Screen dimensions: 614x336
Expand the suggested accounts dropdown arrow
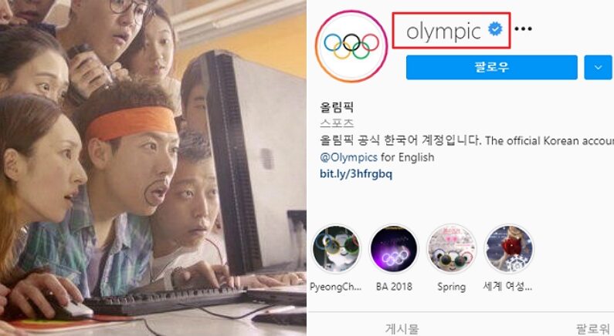coord(598,67)
